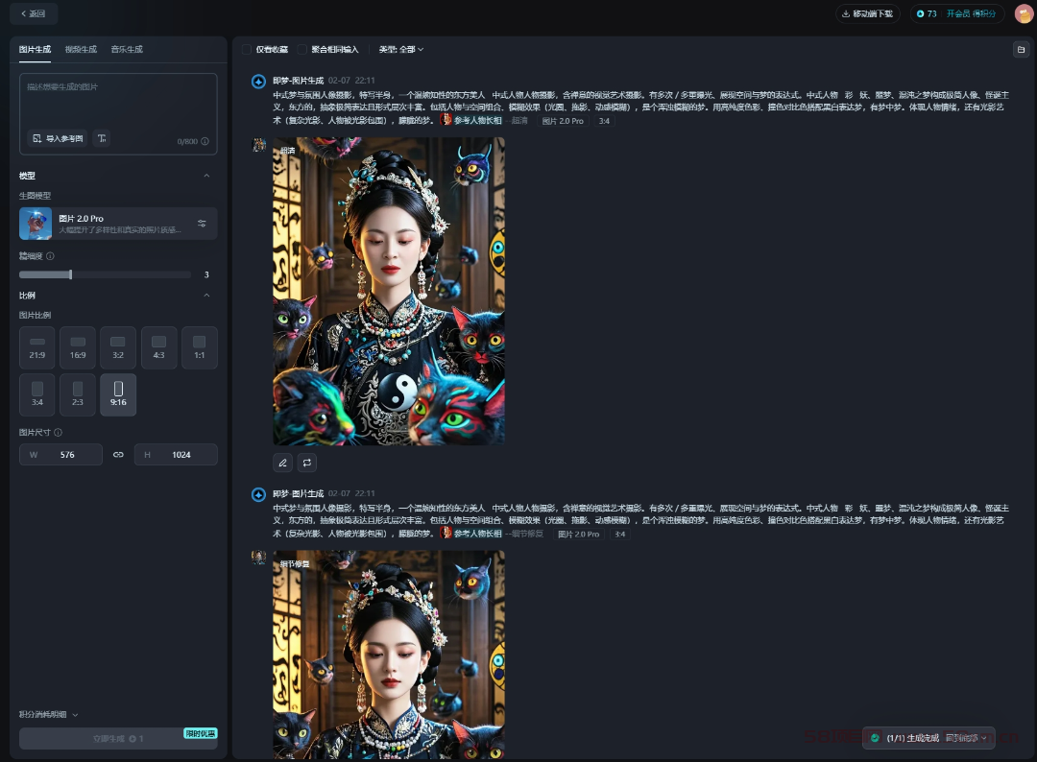Click the second 参考人物长相 reference thumbnail
The height and width of the screenshot is (762, 1037).
click(x=446, y=533)
